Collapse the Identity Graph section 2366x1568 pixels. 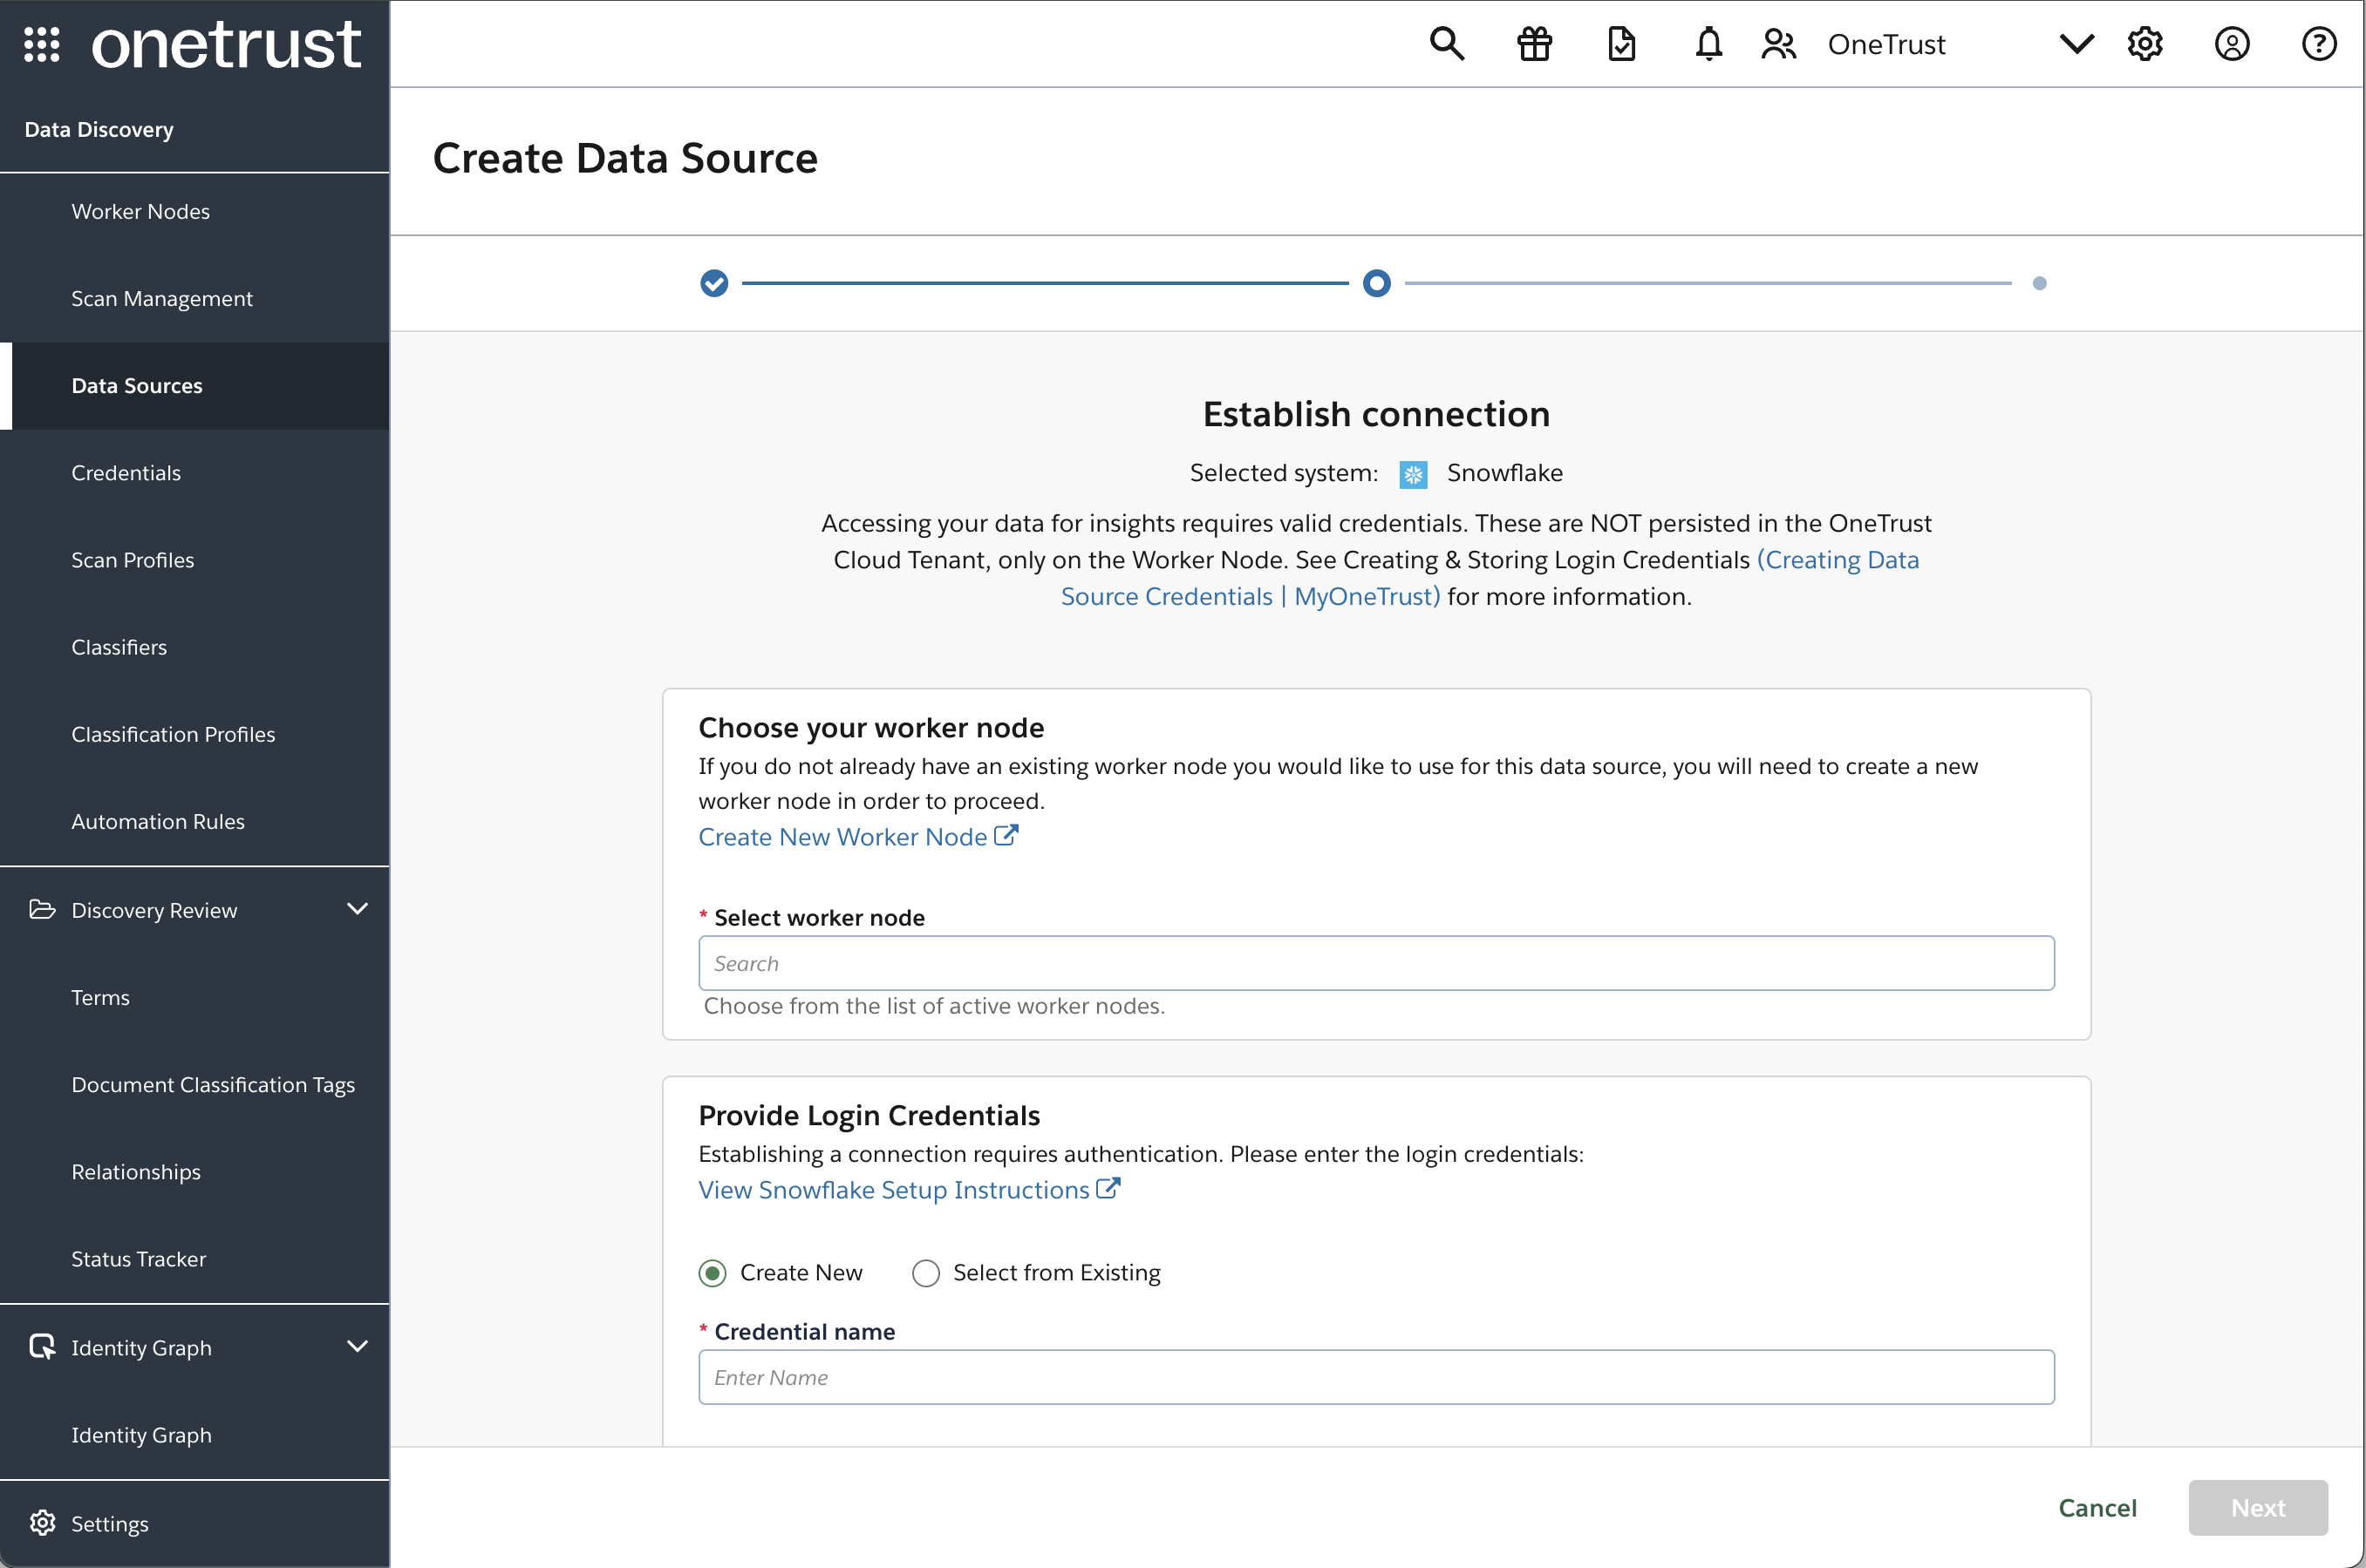tap(358, 1347)
